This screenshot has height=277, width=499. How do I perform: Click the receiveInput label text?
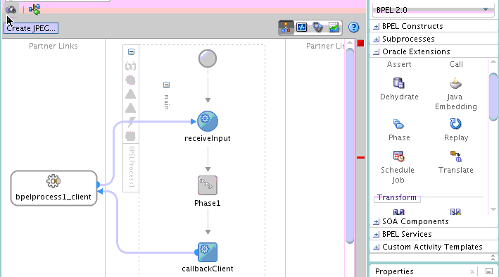(208, 138)
